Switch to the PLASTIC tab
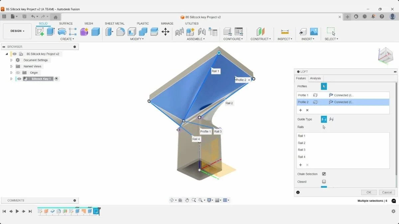The width and height of the screenshot is (399, 224). tap(143, 24)
